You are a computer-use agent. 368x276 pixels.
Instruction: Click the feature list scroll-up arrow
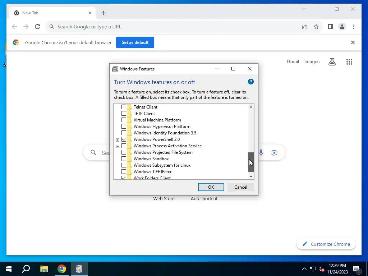point(251,107)
